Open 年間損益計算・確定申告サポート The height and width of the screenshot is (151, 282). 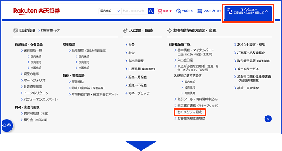93,94
